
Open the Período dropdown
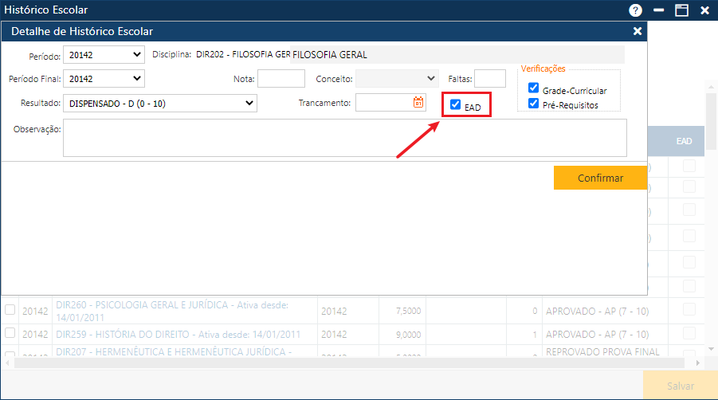[104, 55]
